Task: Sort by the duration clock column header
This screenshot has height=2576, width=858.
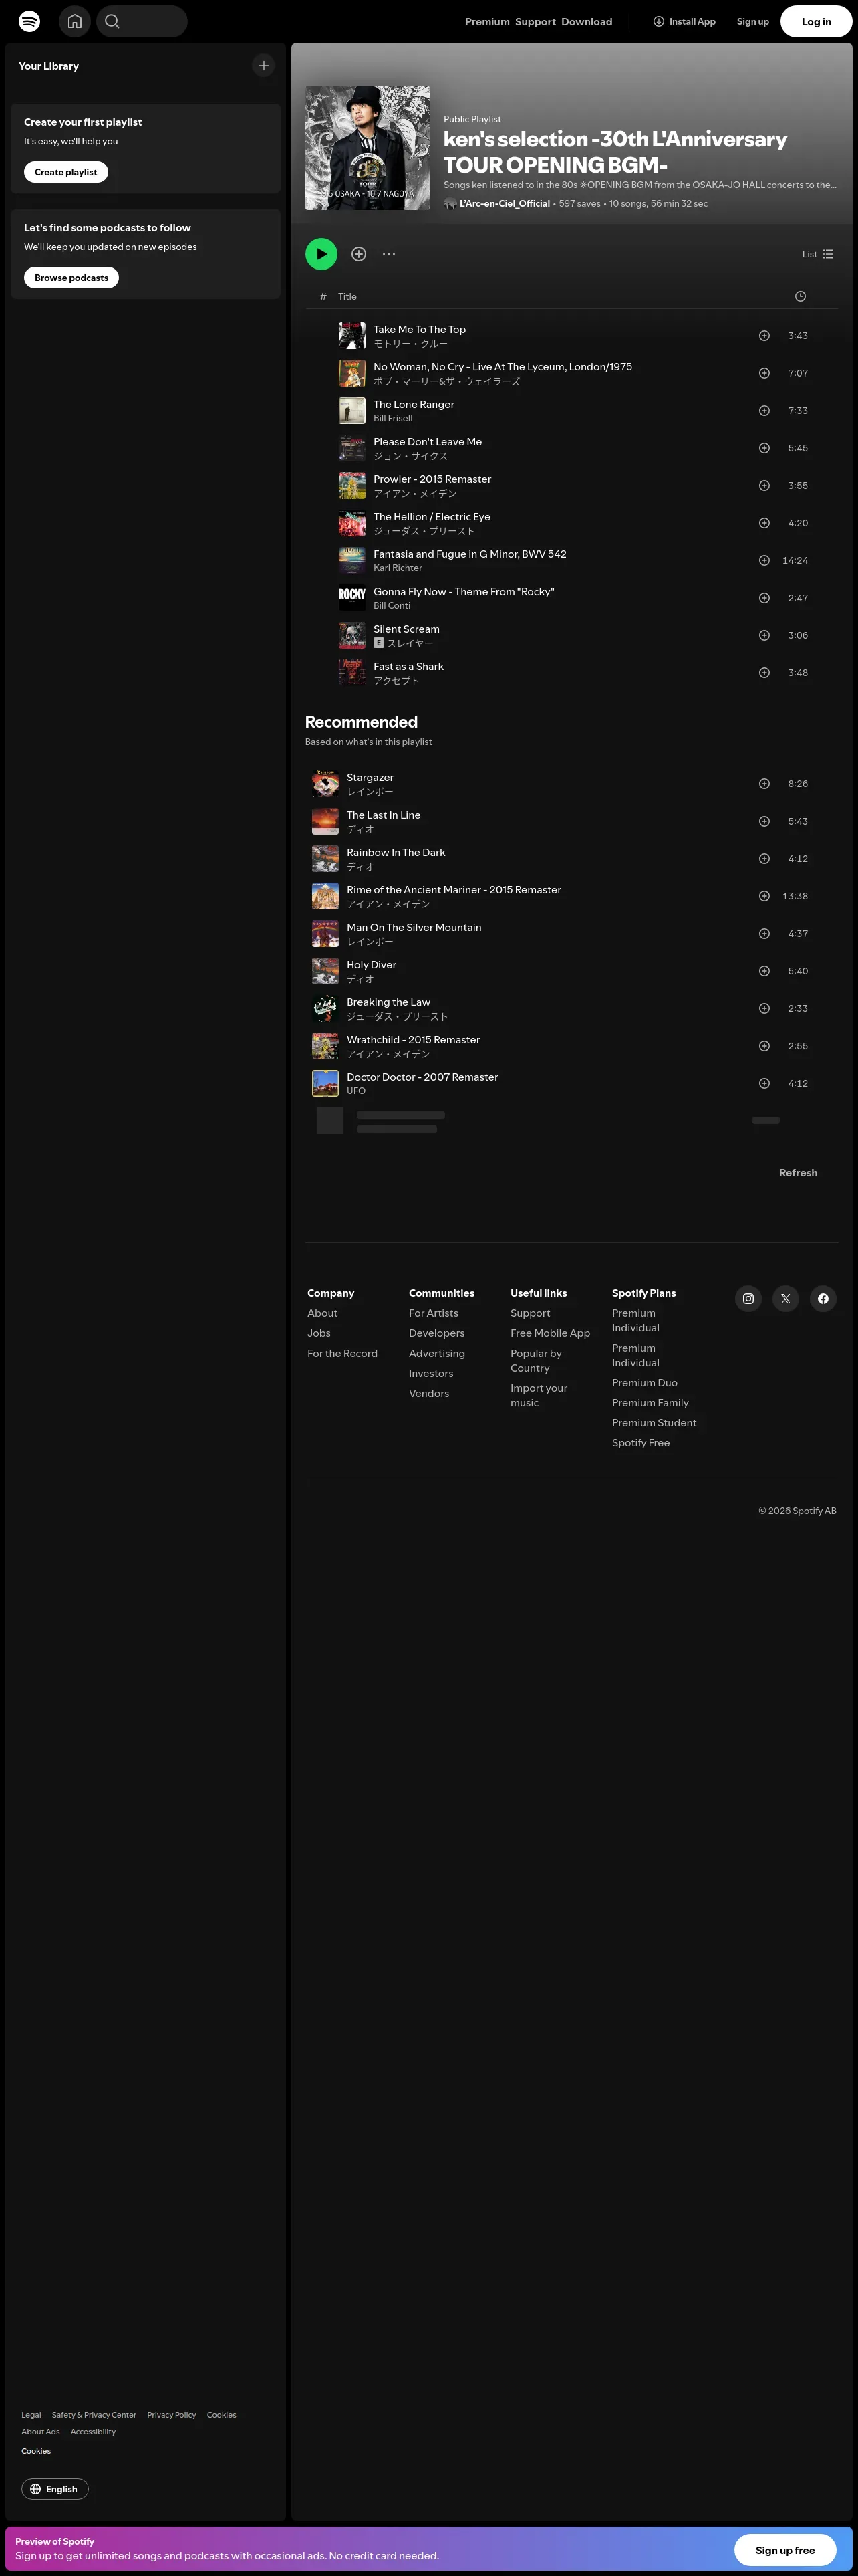Action: click(x=800, y=297)
